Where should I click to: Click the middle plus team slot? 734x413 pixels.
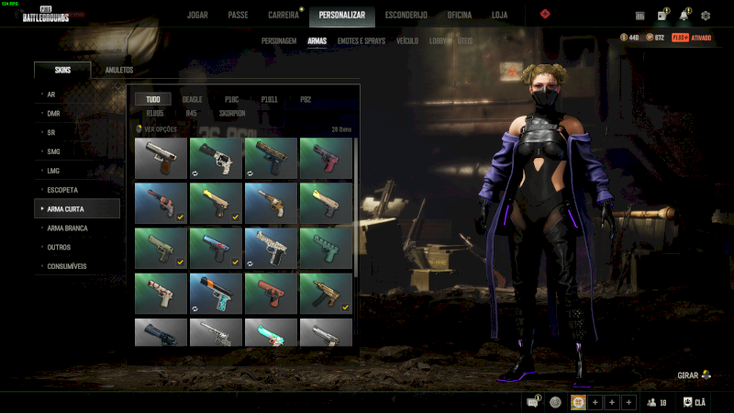click(612, 402)
